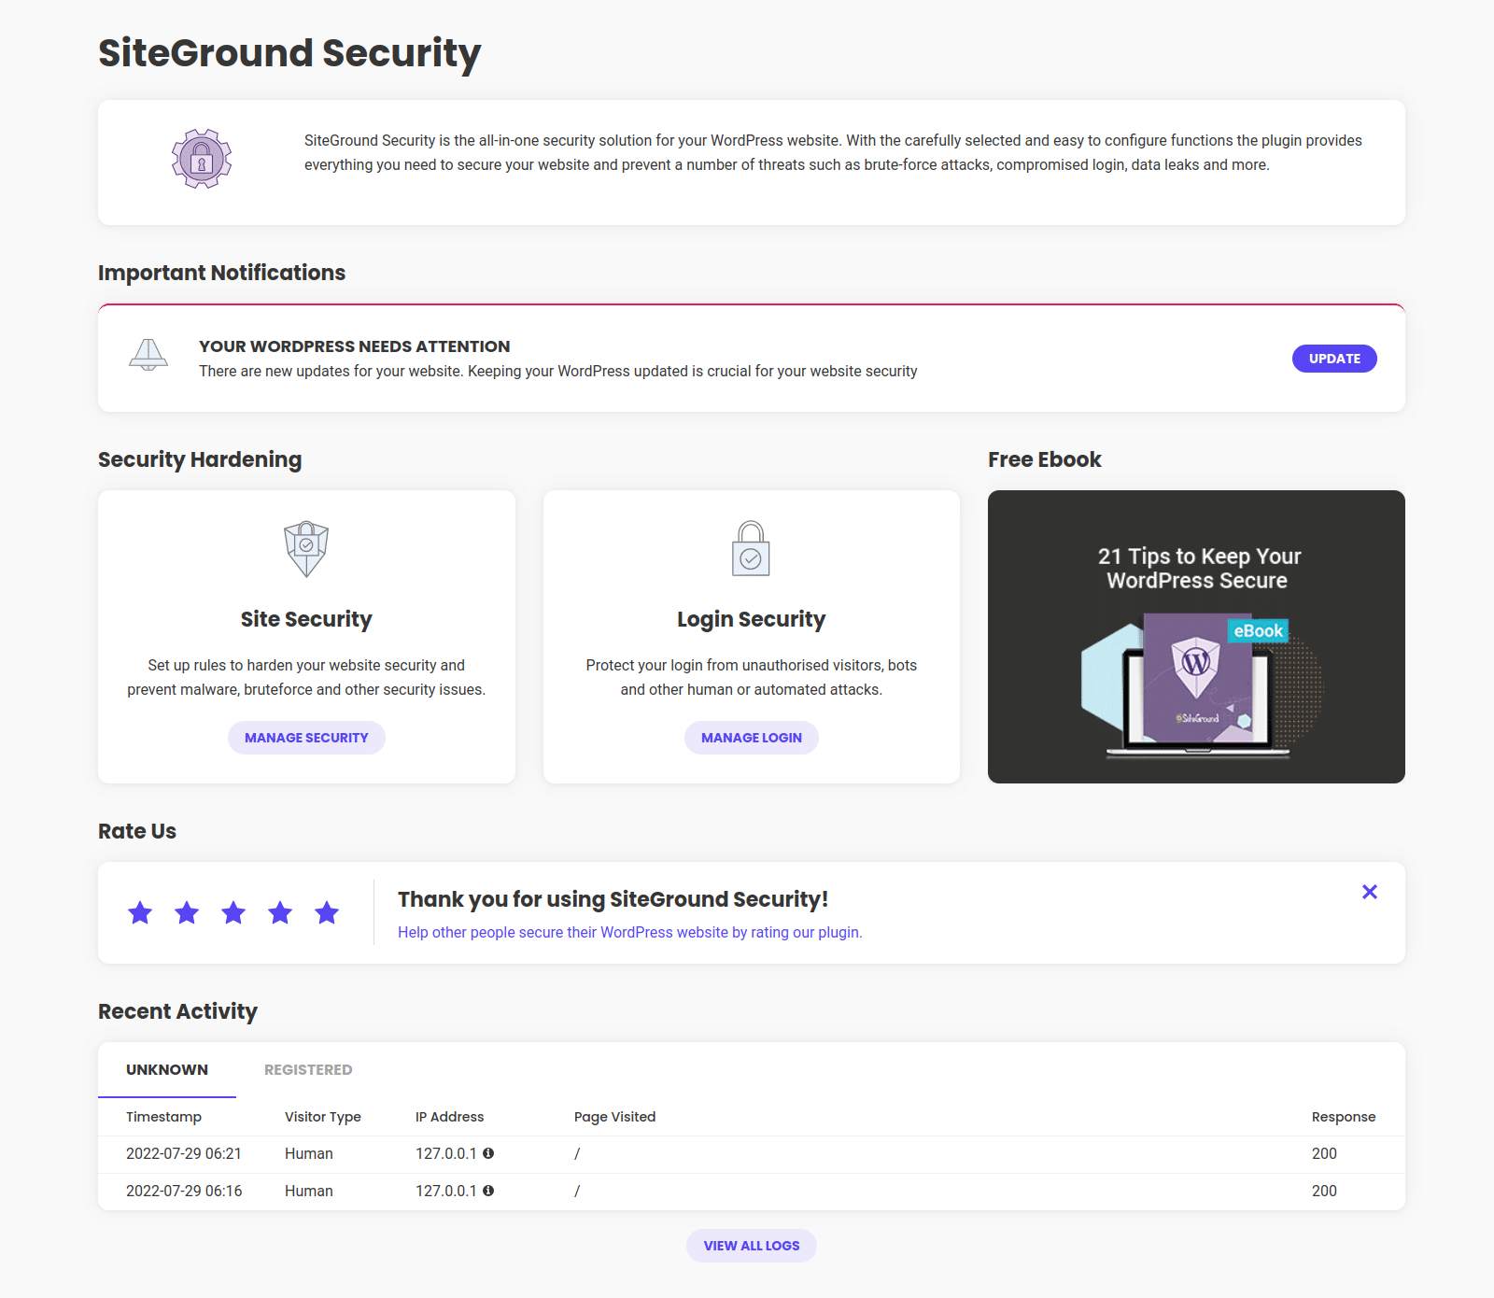This screenshot has width=1494, height=1298.
Task: Click the UPDATE button
Action: pos(1334,359)
